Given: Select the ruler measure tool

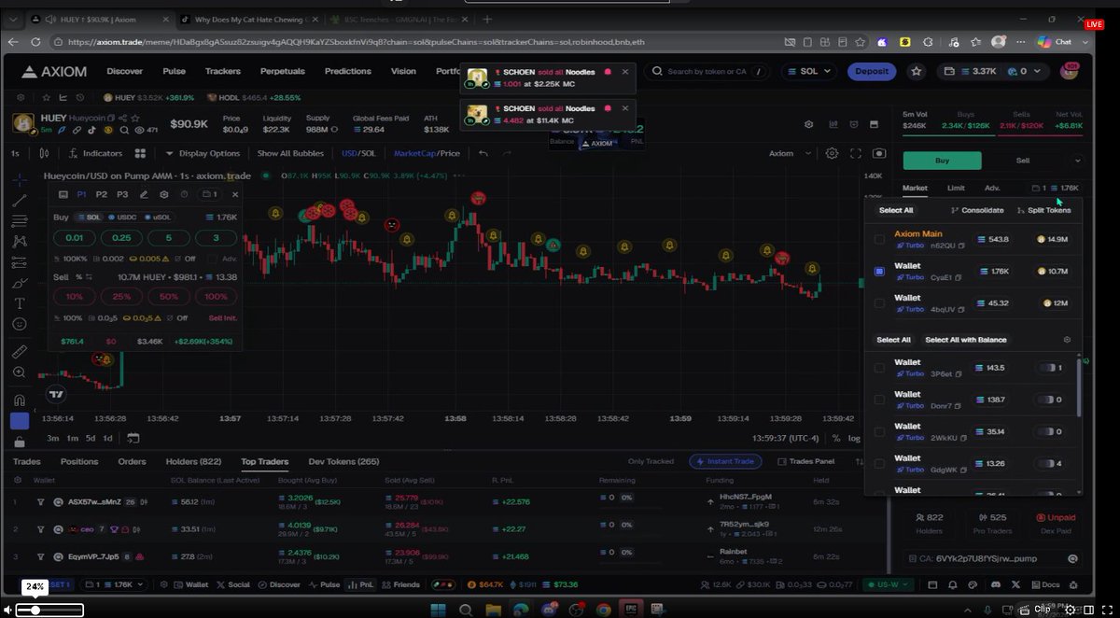Looking at the screenshot, I should (20, 352).
